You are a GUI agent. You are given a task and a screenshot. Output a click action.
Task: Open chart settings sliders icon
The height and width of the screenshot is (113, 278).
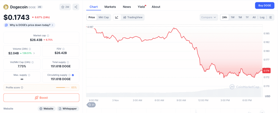(270, 17)
